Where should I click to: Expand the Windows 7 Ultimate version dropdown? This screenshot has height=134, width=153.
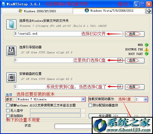coord(83,99)
